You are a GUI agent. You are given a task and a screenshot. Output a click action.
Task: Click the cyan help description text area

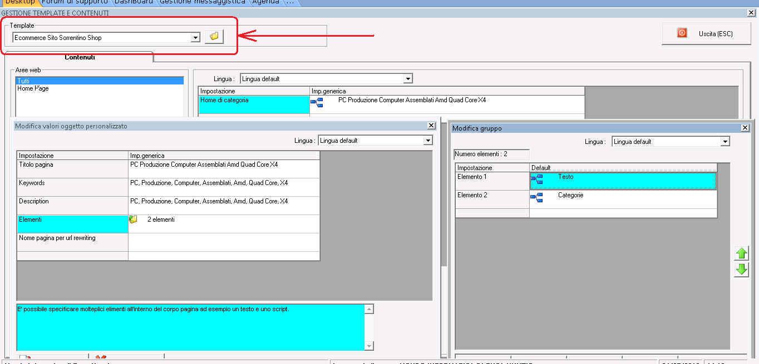pyautogui.click(x=190, y=327)
